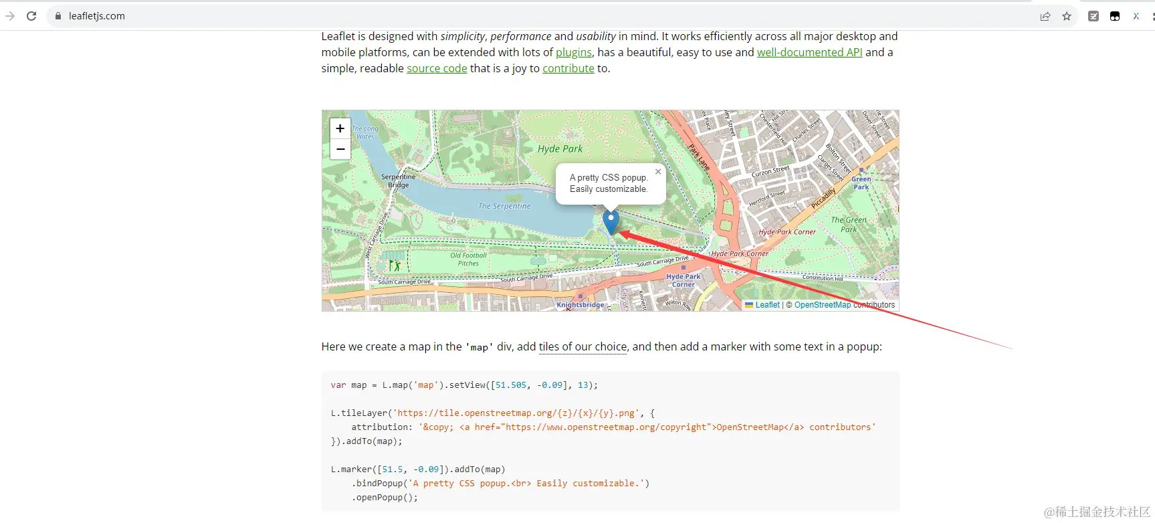
Task: Reload the page with the refresh icon
Action: [x=31, y=16]
